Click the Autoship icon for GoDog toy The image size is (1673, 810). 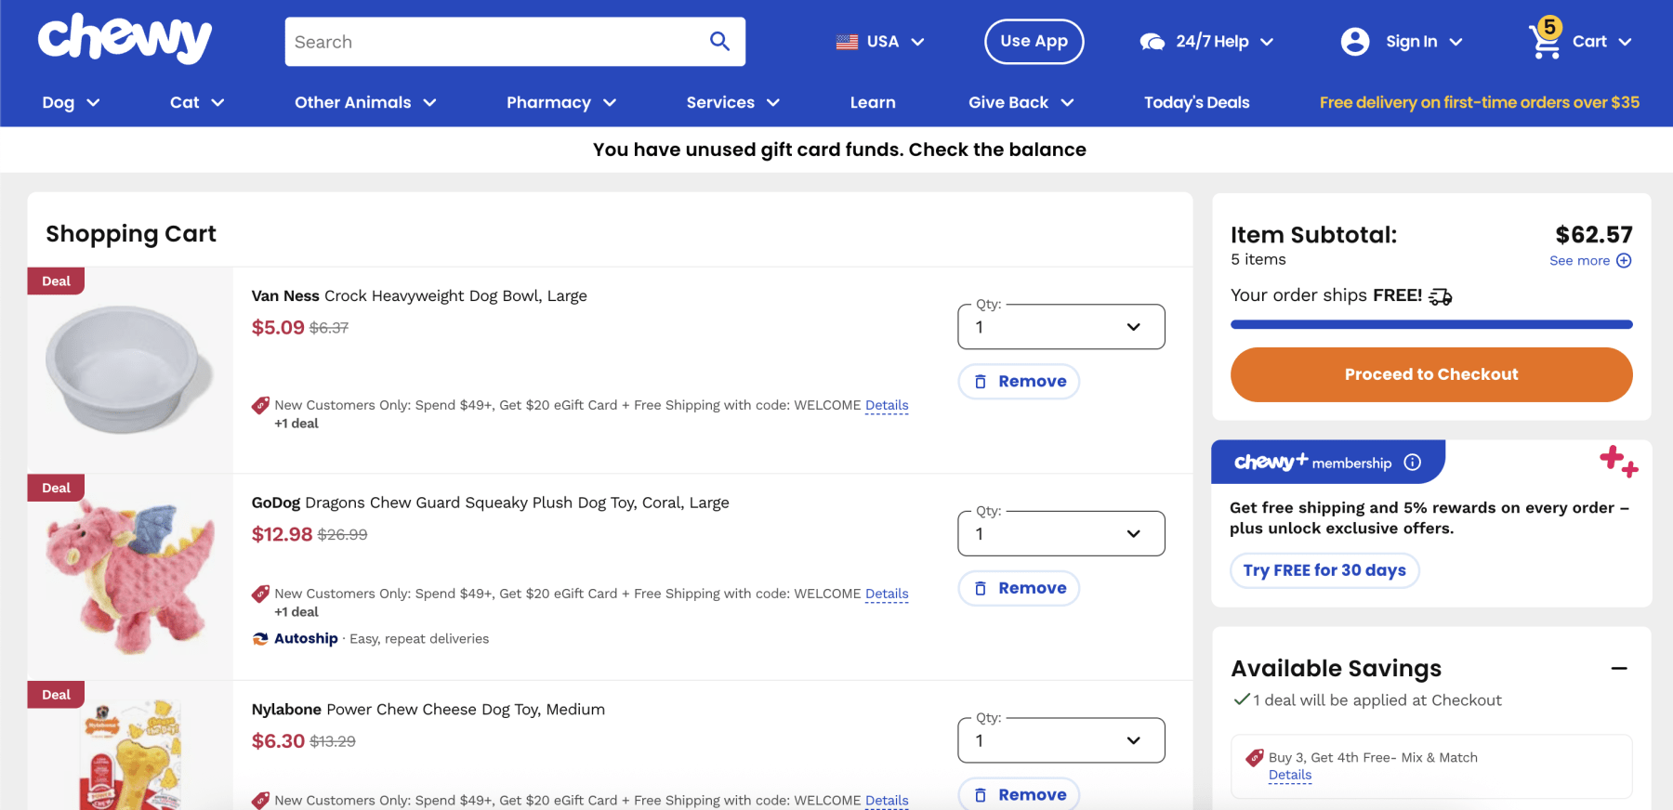pyautogui.click(x=260, y=639)
